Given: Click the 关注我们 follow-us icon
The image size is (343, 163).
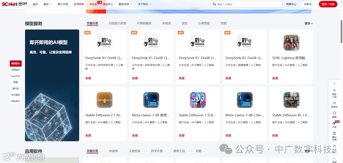Looking at the screenshot, I should click(x=334, y=149).
